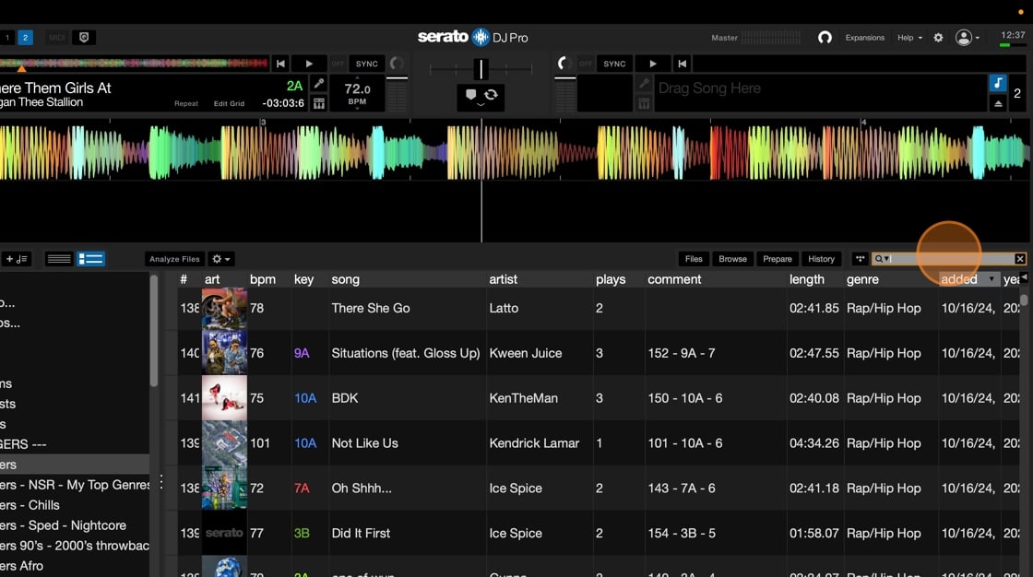Open the user account dropdown
The width and height of the screenshot is (1033, 577).
[x=968, y=38]
